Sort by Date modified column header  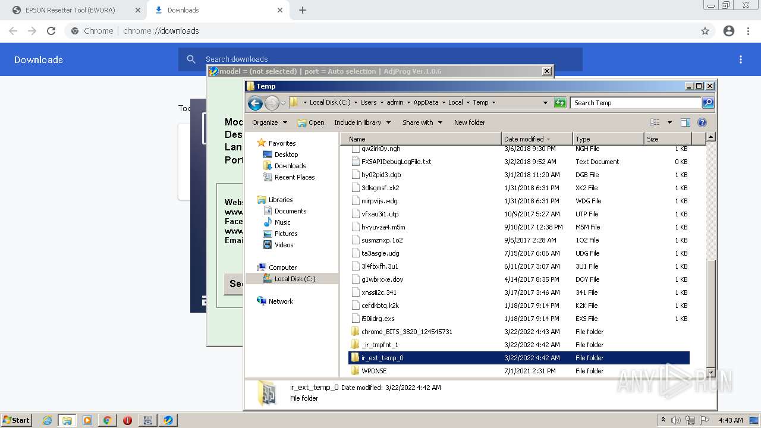coord(537,139)
